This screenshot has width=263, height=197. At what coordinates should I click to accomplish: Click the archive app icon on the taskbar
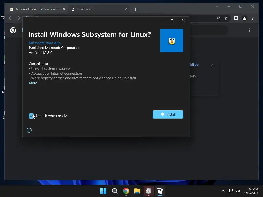point(148,191)
